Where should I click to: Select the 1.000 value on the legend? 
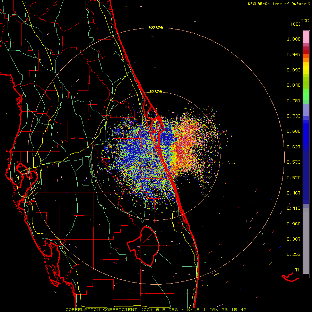click(294, 39)
